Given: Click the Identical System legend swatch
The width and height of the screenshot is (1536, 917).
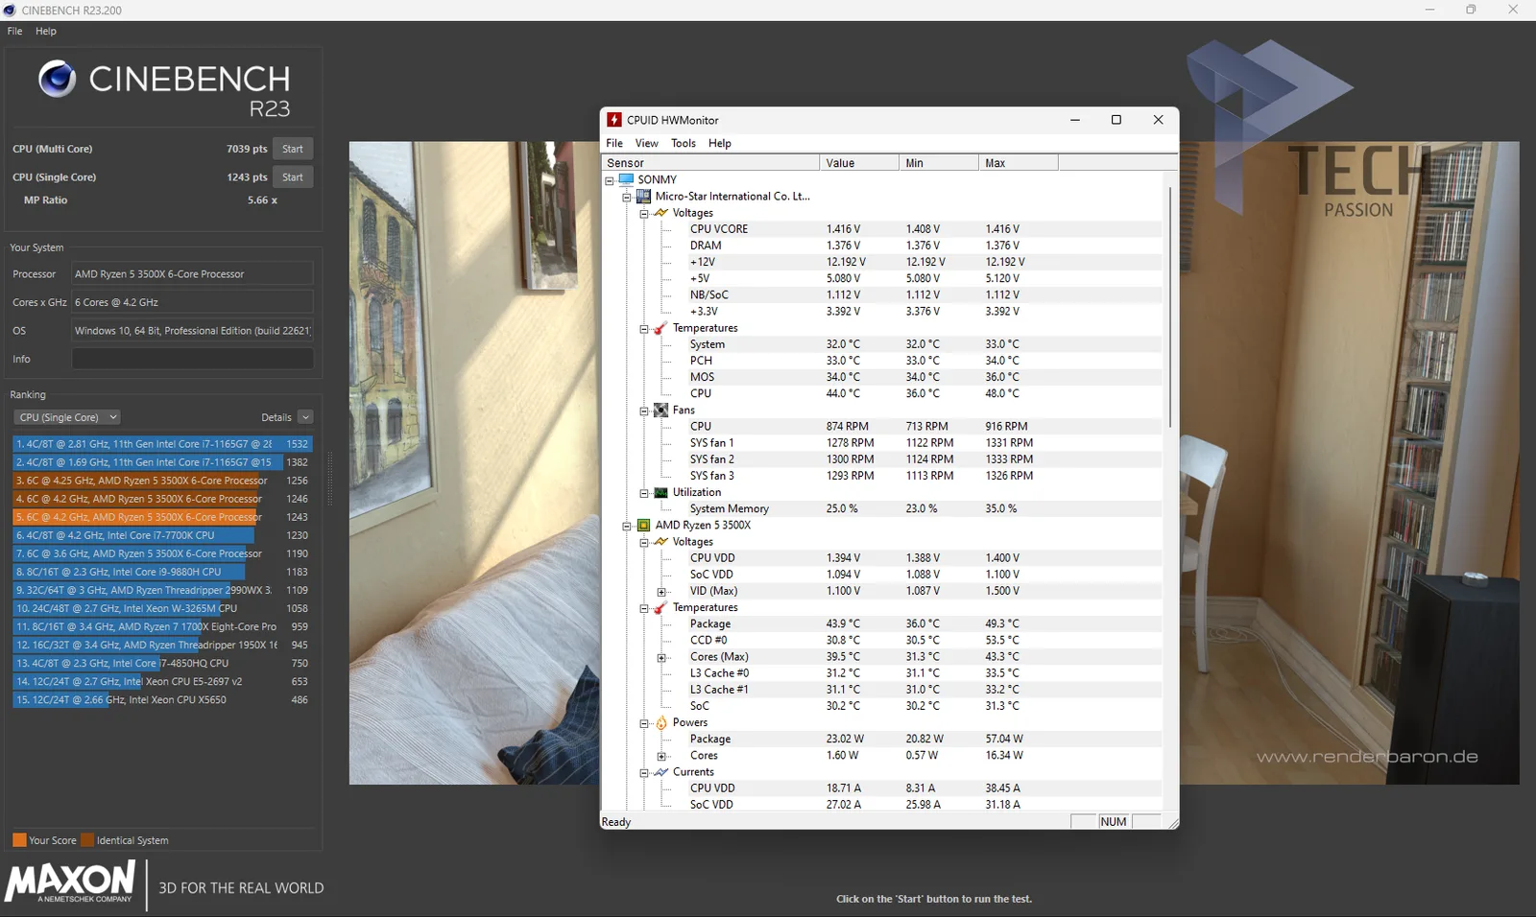Looking at the screenshot, I should pos(87,840).
